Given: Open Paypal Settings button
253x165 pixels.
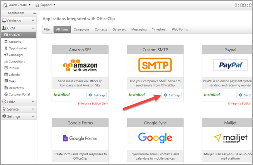Looking at the screenshot, I should click(245, 95).
